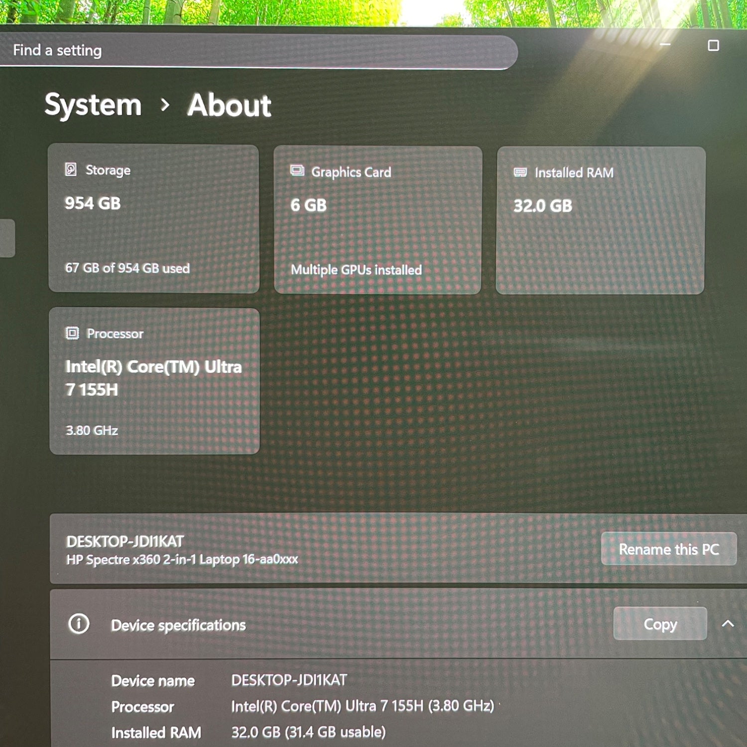Click the Processor chip icon

coord(72,333)
